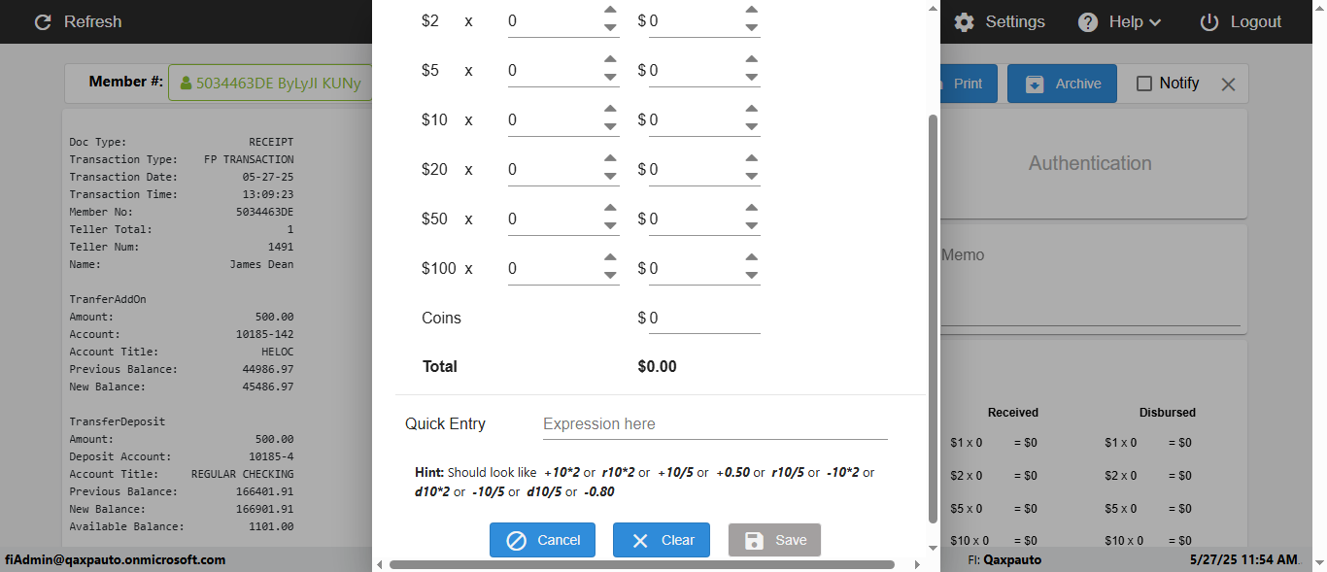
Task: Click the Refresh icon in top bar
Action: point(42,21)
